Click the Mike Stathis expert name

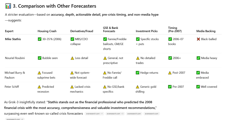[x=13, y=39]
